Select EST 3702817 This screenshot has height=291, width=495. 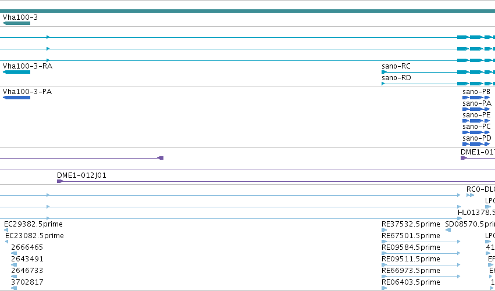pyautogui.click(x=27, y=282)
